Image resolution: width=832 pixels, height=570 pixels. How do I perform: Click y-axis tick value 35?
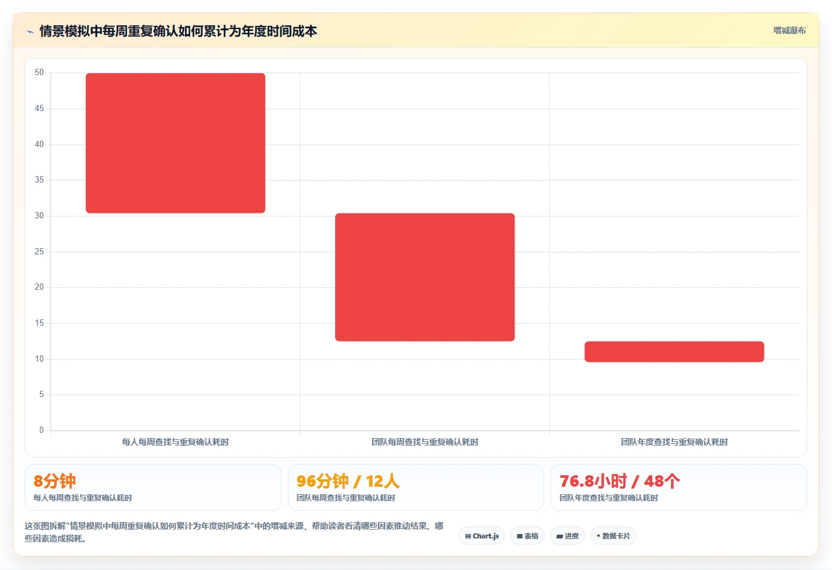(x=39, y=180)
